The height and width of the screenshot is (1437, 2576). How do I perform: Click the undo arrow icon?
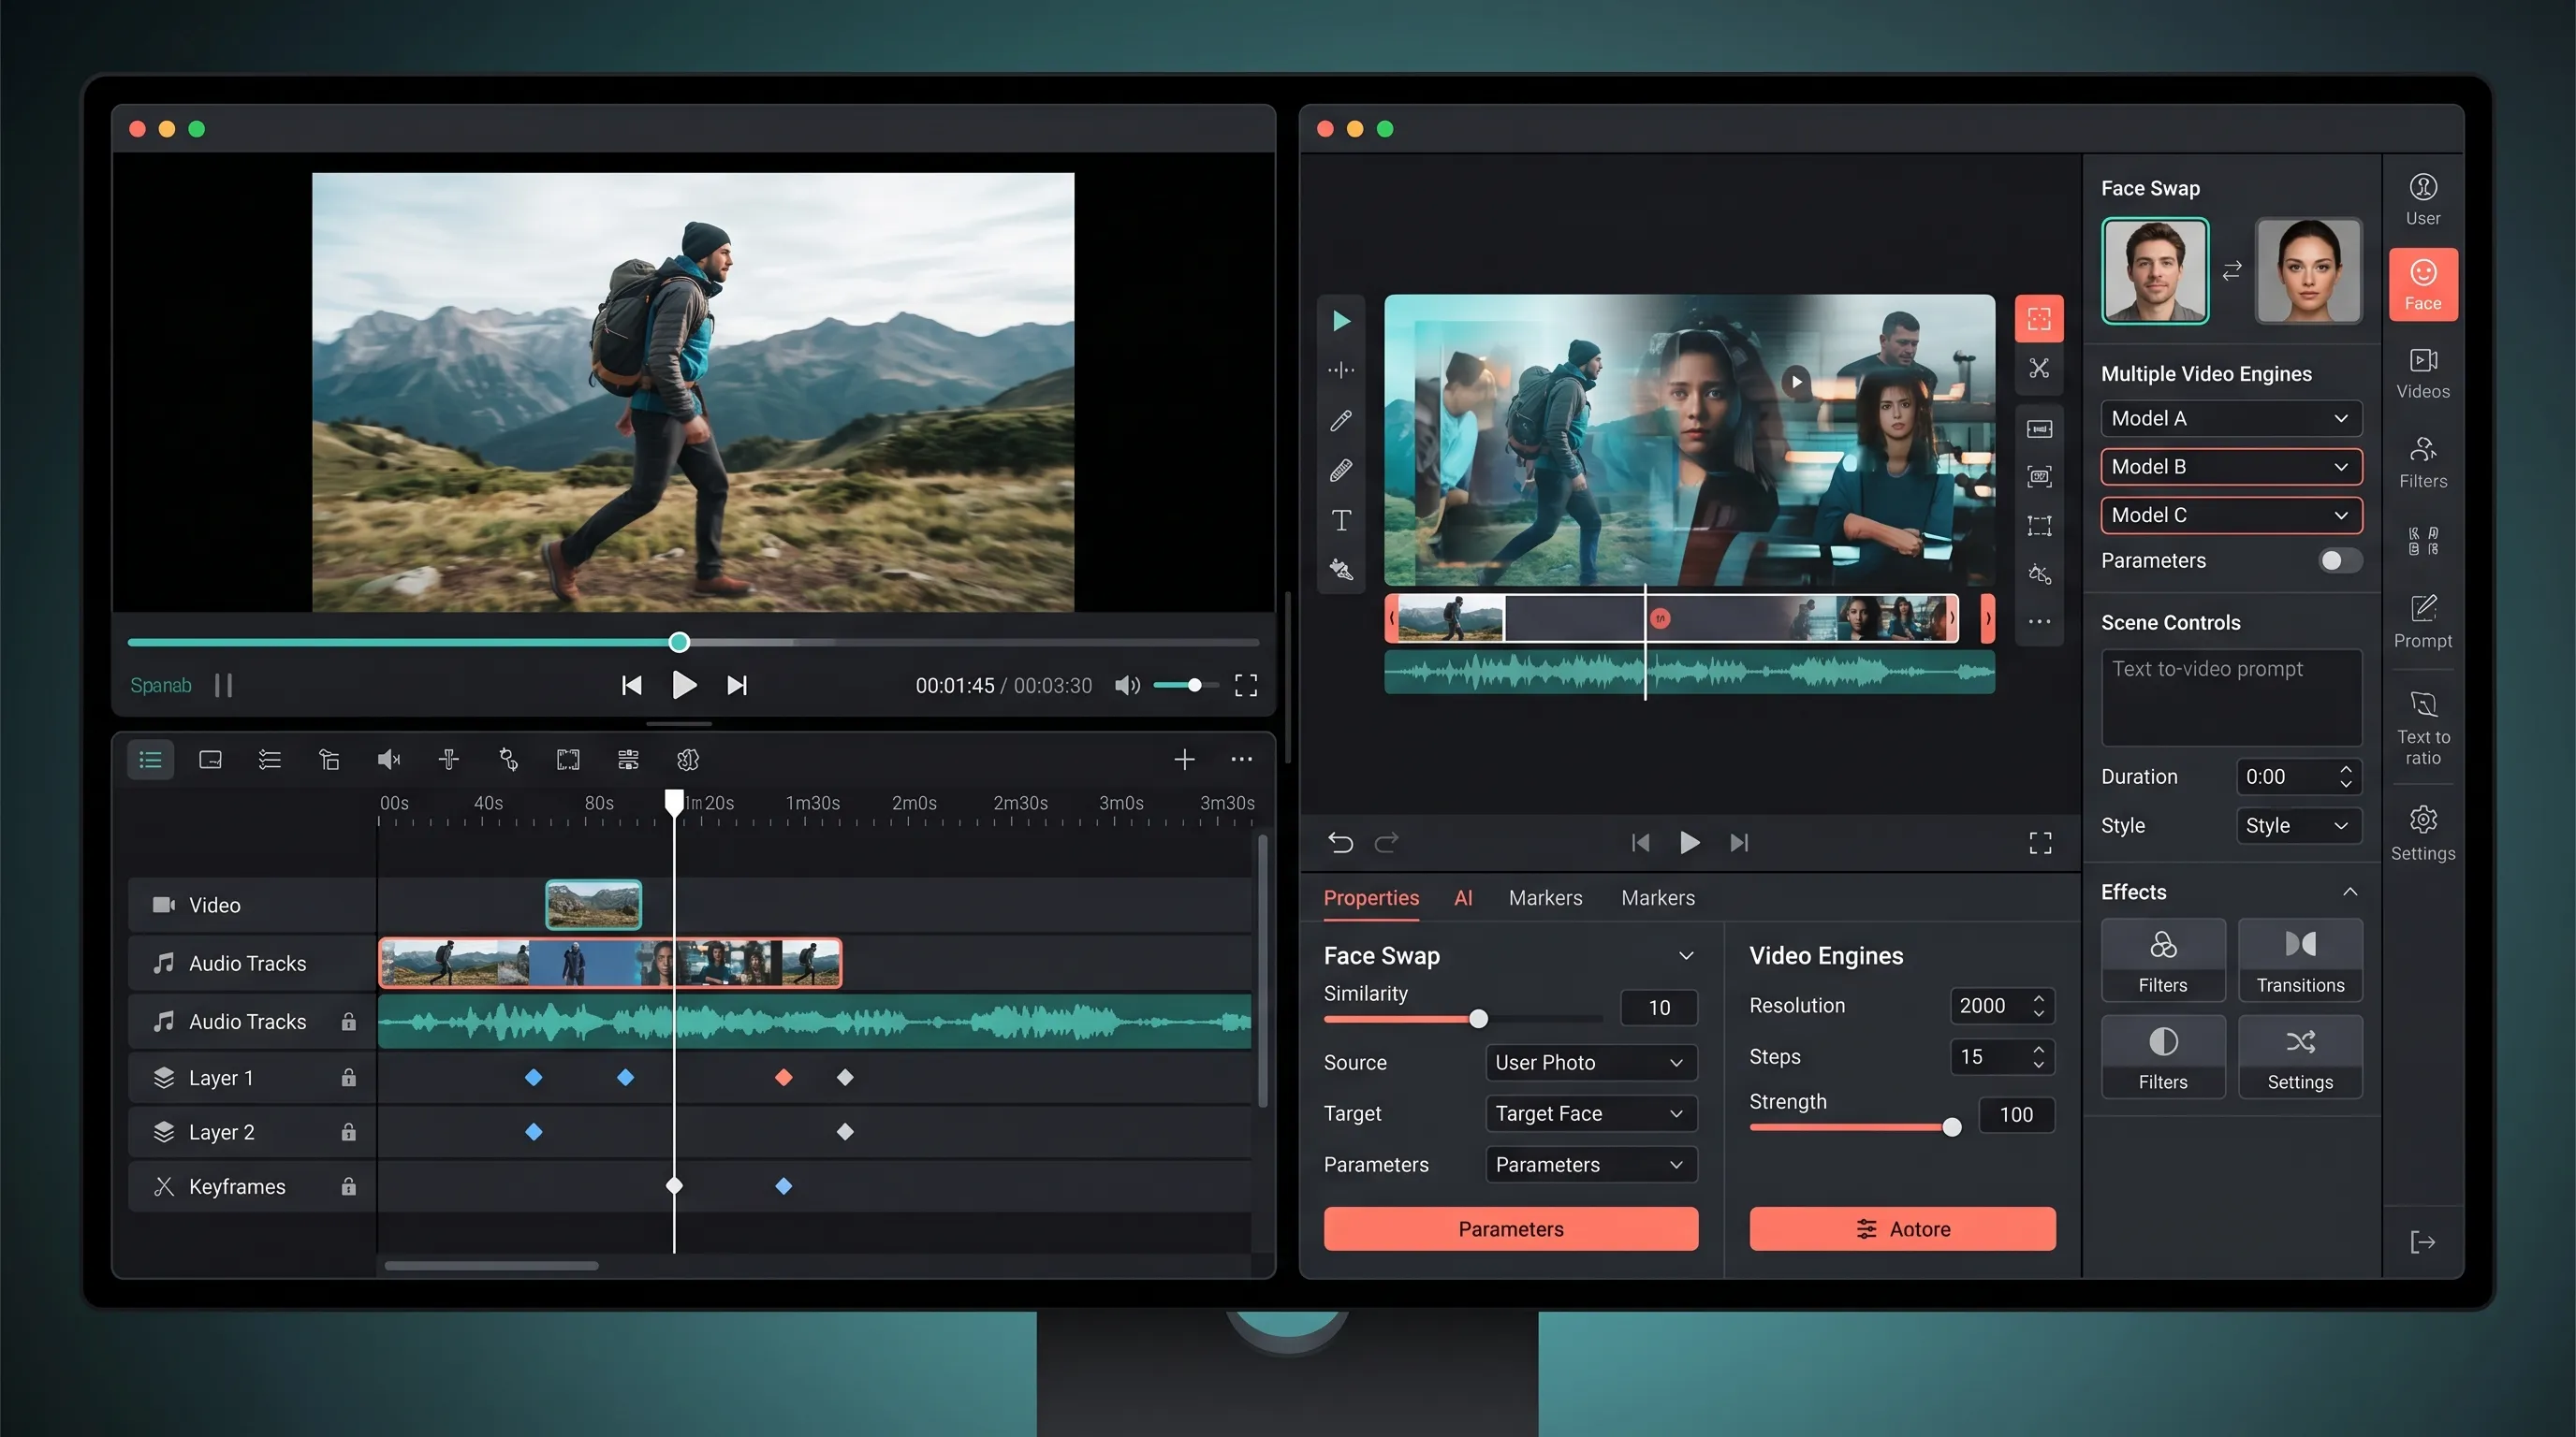(x=1340, y=842)
